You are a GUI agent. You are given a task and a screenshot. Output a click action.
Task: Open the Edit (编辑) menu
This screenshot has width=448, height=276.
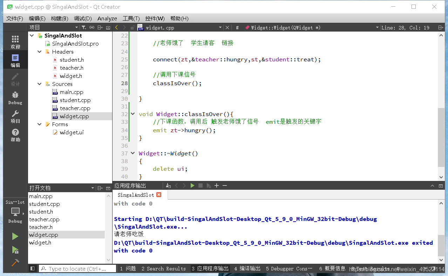tap(37, 19)
